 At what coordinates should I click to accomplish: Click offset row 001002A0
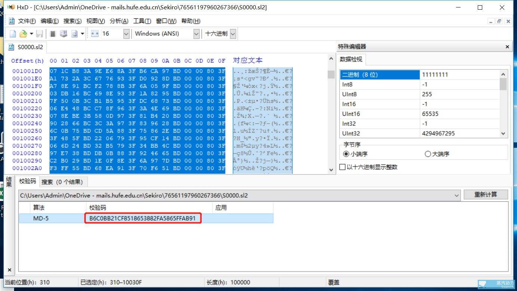27,168
